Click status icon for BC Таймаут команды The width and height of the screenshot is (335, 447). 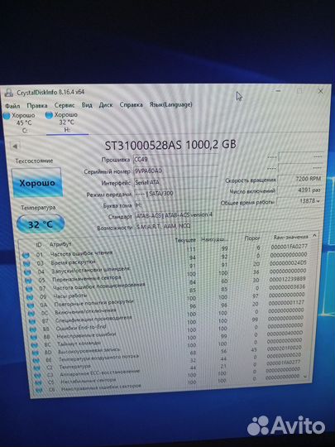click(x=35, y=345)
